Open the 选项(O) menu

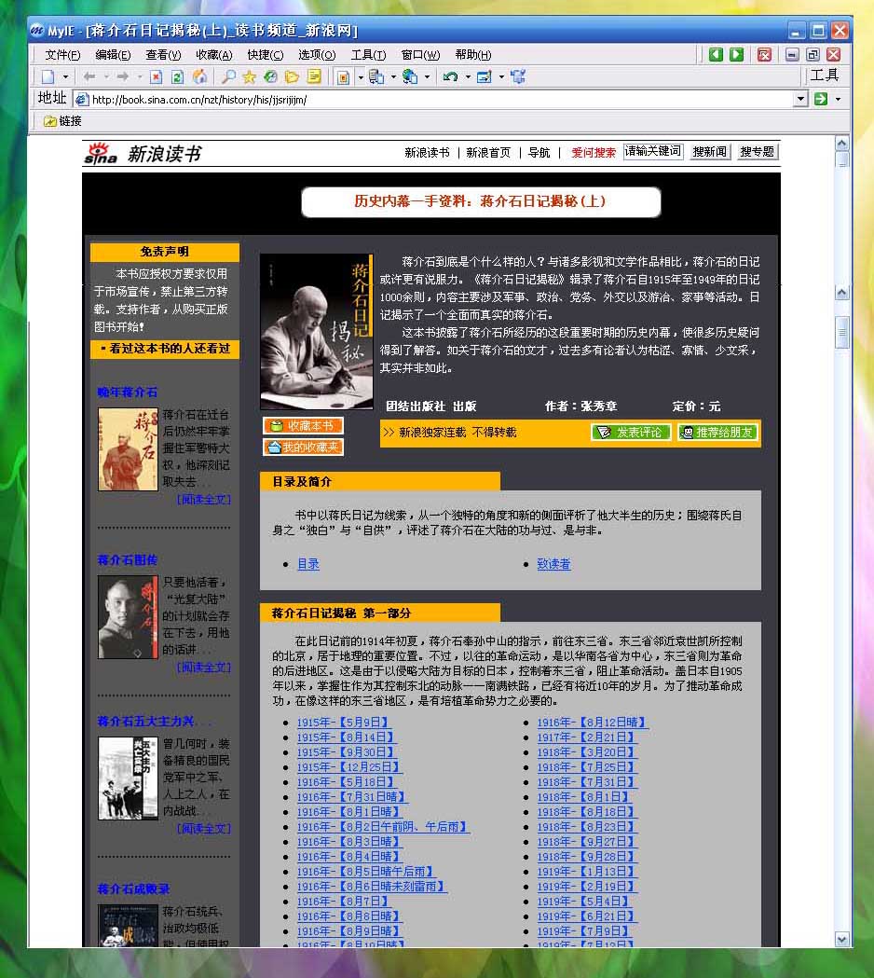pos(317,55)
